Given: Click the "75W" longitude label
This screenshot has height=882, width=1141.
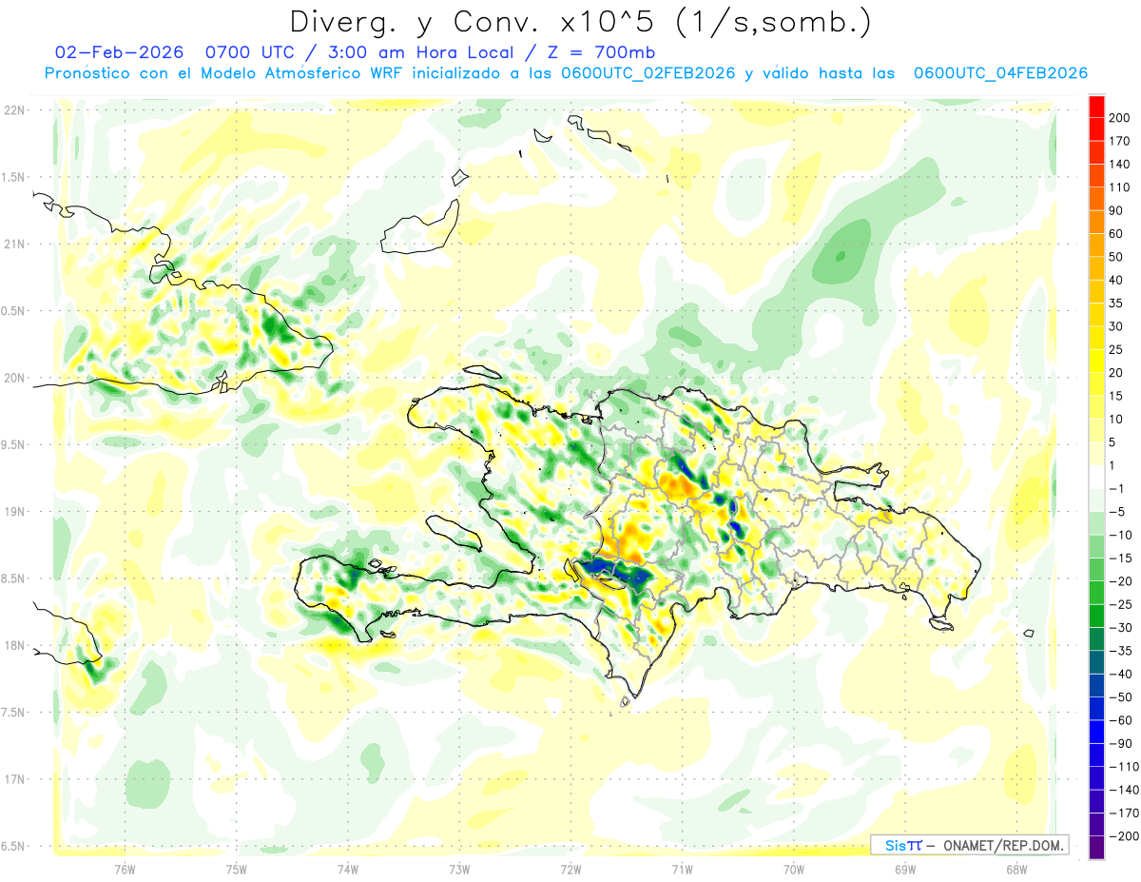Looking at the screenshot, I should (236, 868).
